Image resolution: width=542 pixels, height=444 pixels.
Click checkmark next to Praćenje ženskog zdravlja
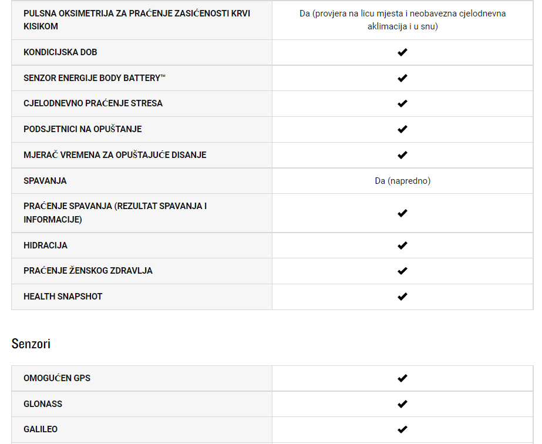coord(402,271)
